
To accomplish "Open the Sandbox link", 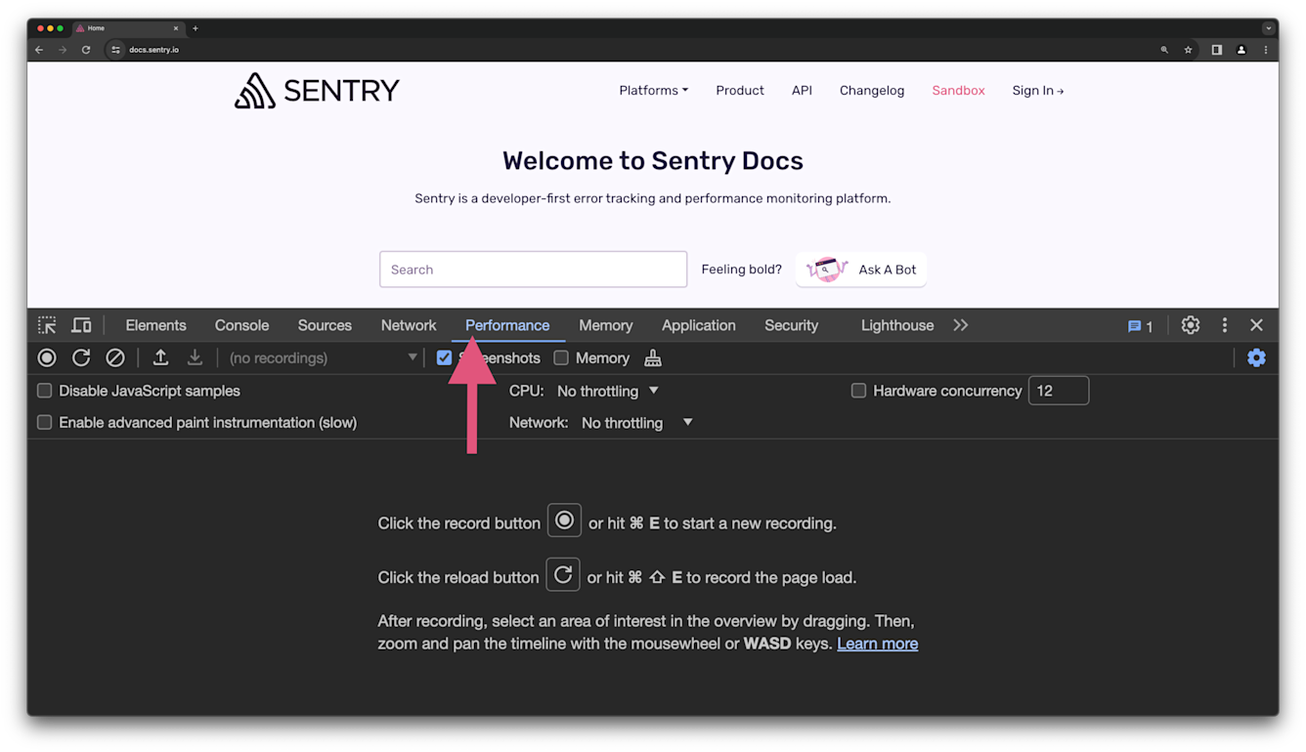I will pos(958,90).
